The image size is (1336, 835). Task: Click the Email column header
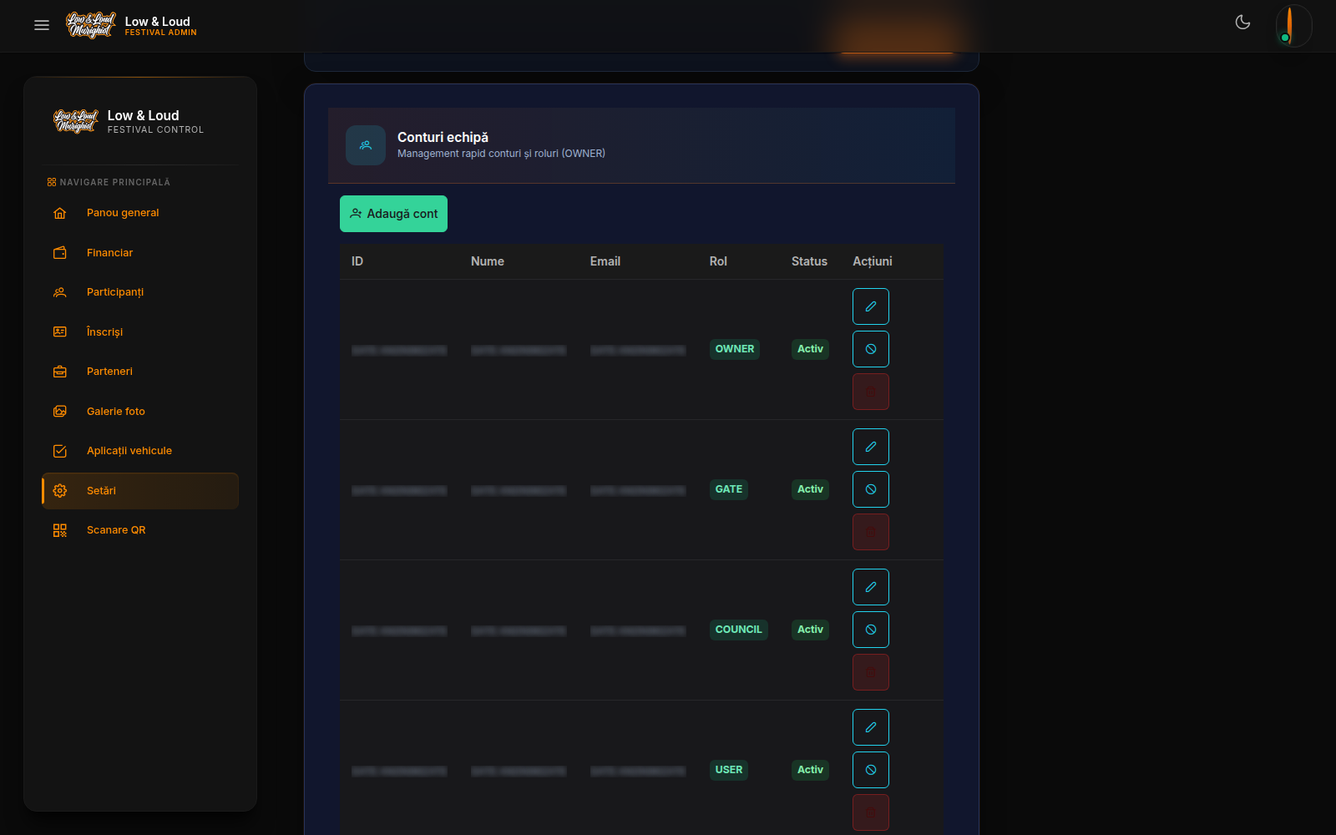[x=605, y=261]
